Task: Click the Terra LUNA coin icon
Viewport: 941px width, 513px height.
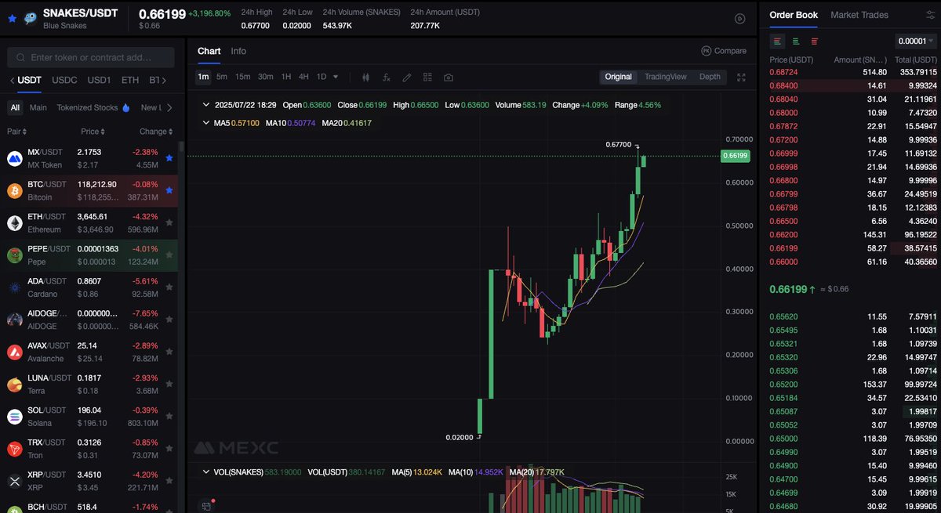Action: coord(14,385)
